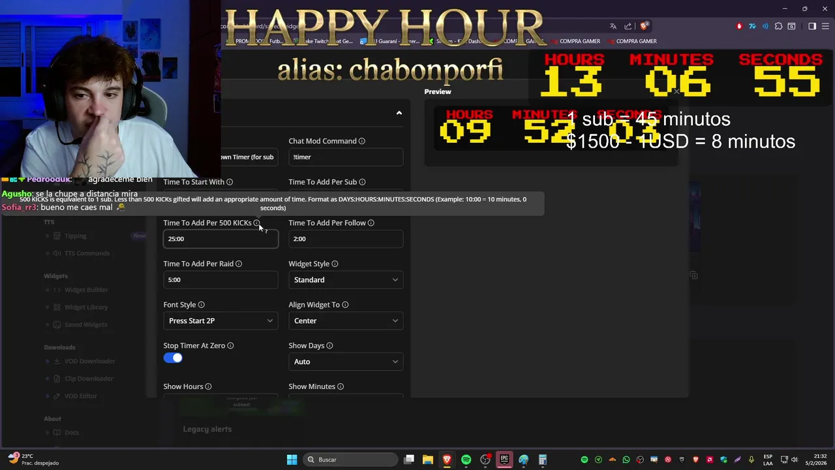Open the Calculator taskbar icon
The width and height of the screenshot is (835, 470).
[542, 460]
